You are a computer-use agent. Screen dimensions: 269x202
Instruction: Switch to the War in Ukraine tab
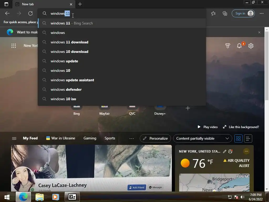click(61, 138)
